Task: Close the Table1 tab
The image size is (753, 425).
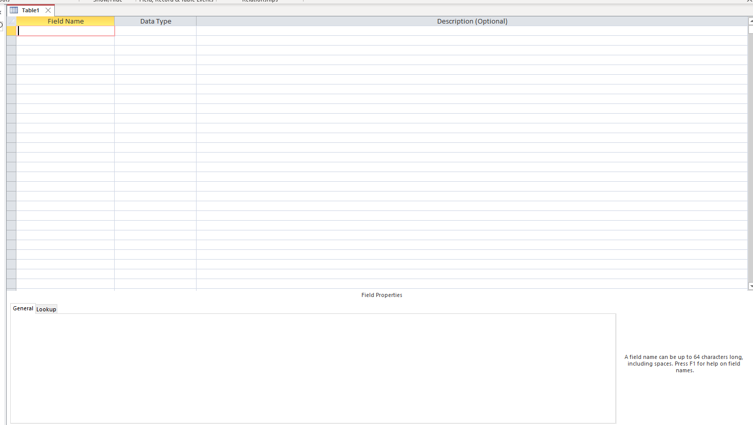Action: click(x=48, y=10)
